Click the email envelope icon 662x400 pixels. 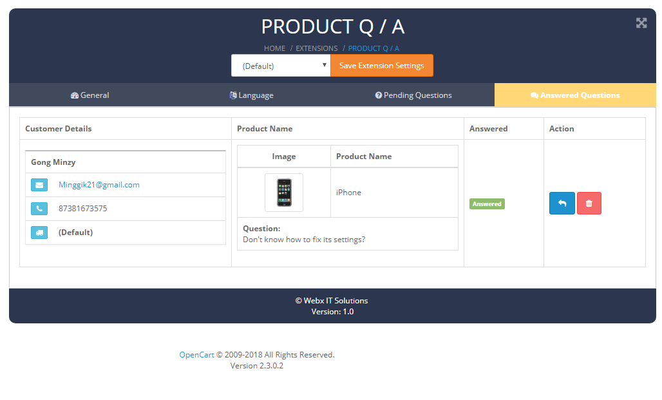pyautogui.click(x=39, y=185)
